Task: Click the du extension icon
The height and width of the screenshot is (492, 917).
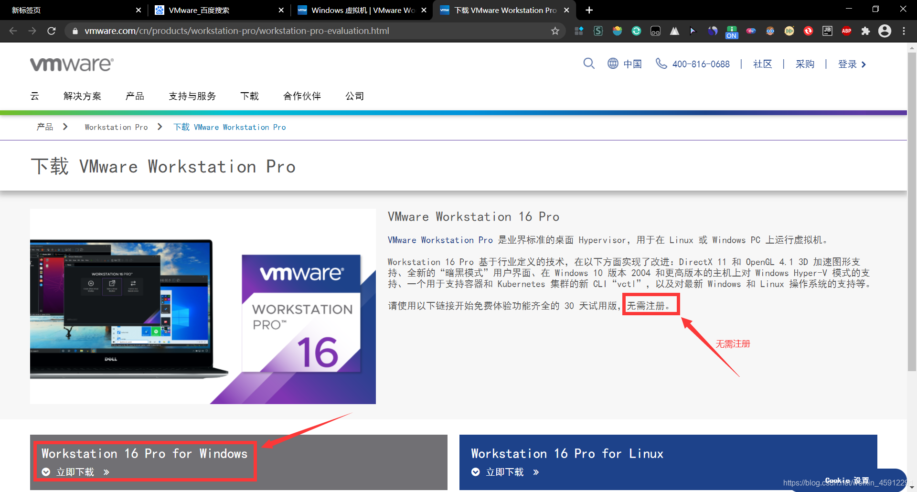Action: (751, 31)
